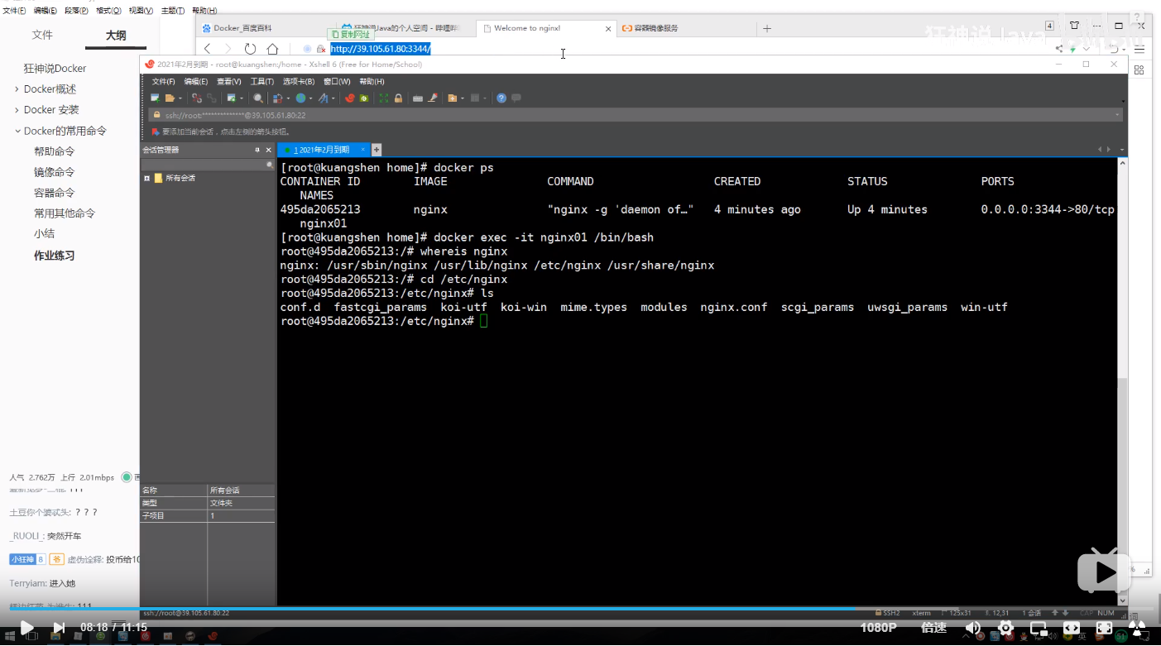Open the Xshell 查看(V) menu
Image resolution: width=1161 pixels, height=646 pixels.
[x=228, y=81]
